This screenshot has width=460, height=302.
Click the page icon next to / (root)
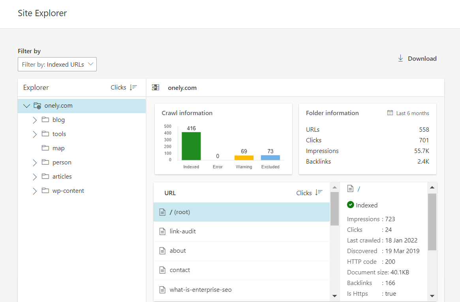tap(162, 212)
